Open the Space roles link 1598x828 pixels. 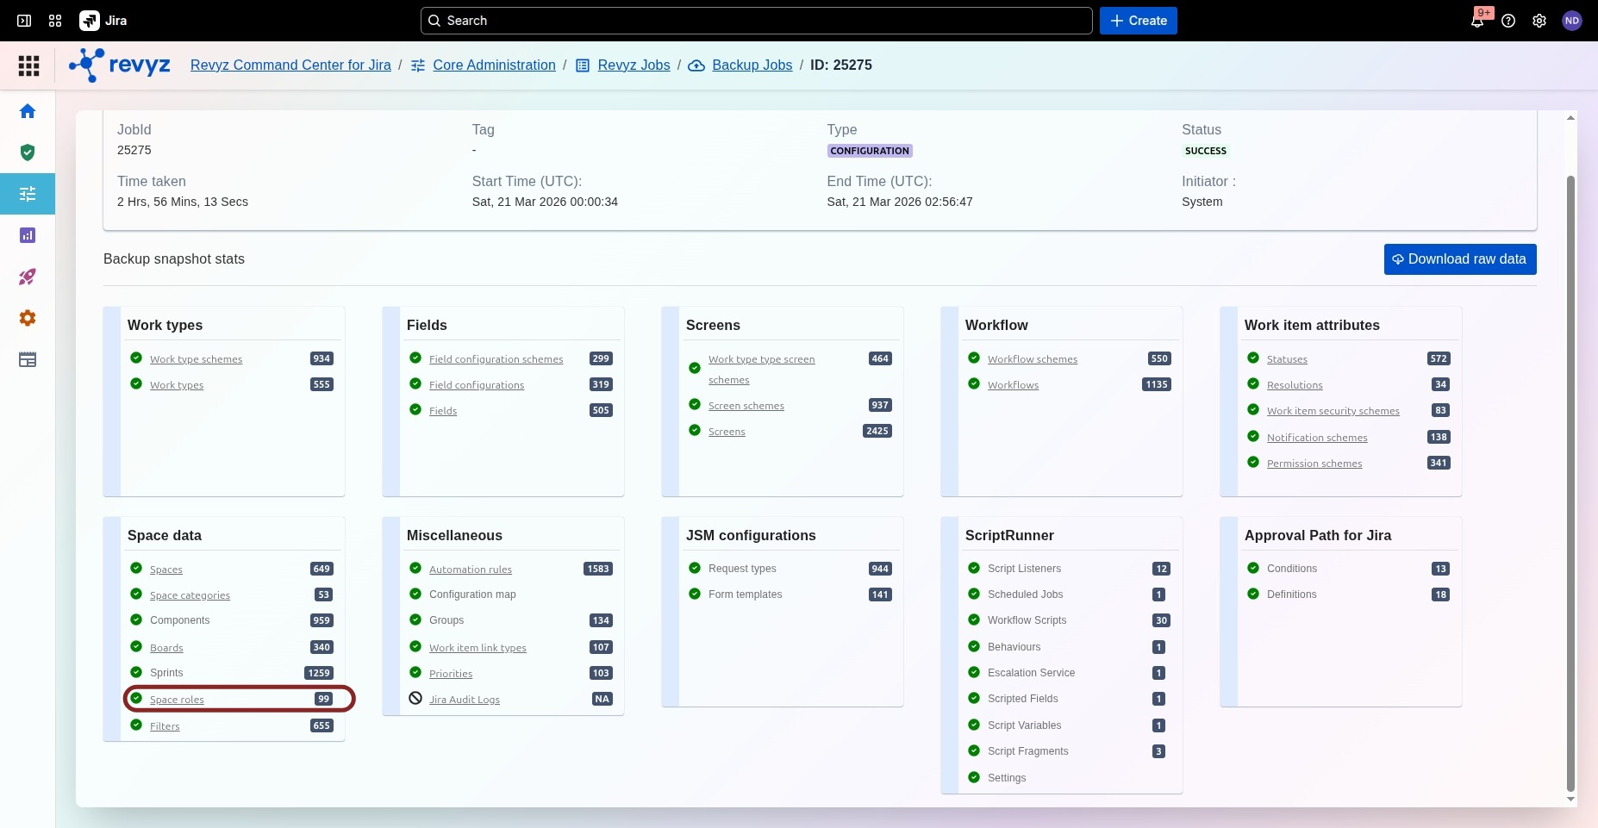coord(177,700)
